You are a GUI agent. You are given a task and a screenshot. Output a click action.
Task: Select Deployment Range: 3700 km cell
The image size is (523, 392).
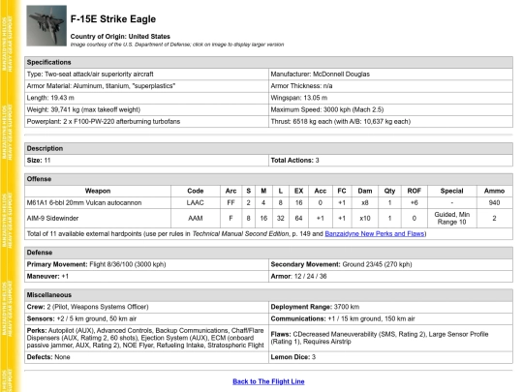coord(390,307)
